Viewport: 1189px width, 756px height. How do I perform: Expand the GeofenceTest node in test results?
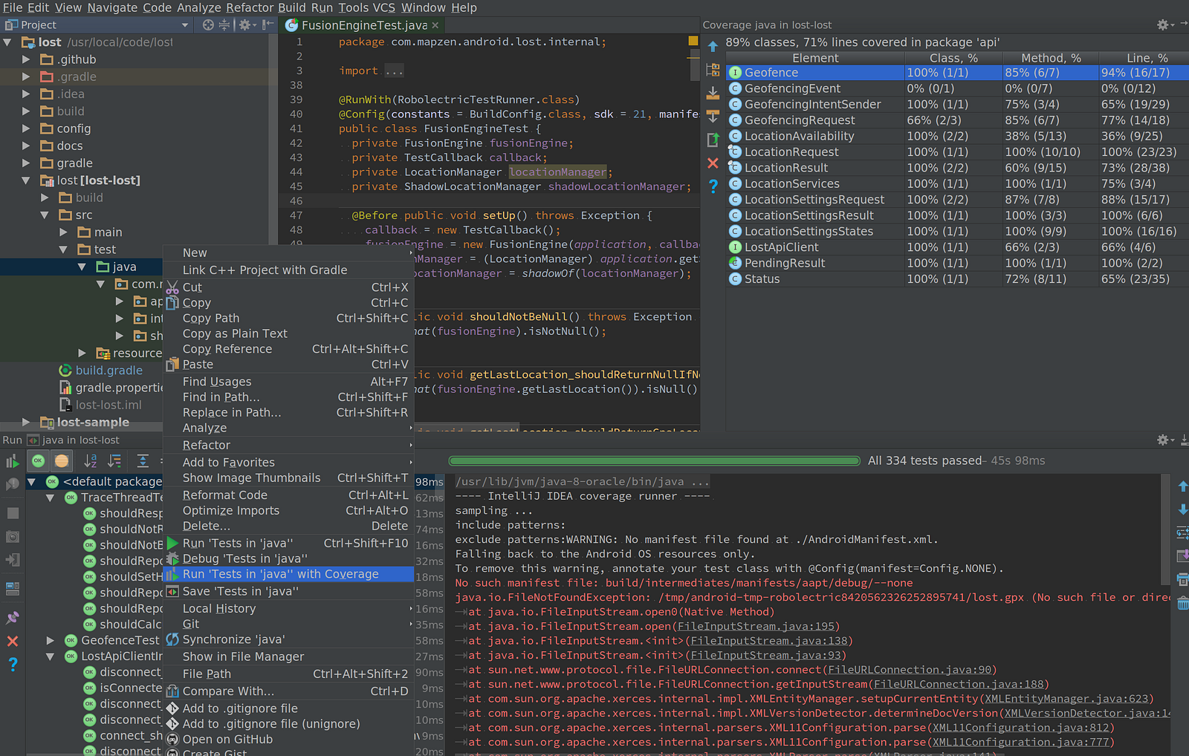pyautogui.click(x=50, y=640)
